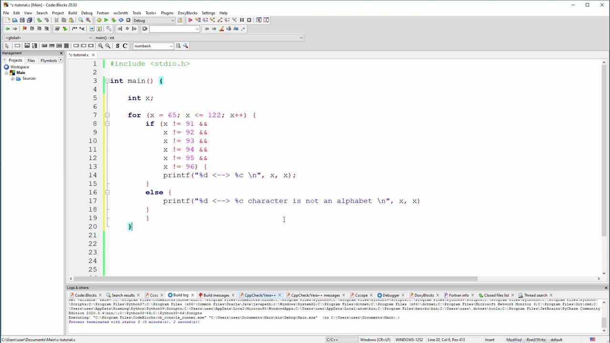Close the Management panel

[x=61, y=53]
